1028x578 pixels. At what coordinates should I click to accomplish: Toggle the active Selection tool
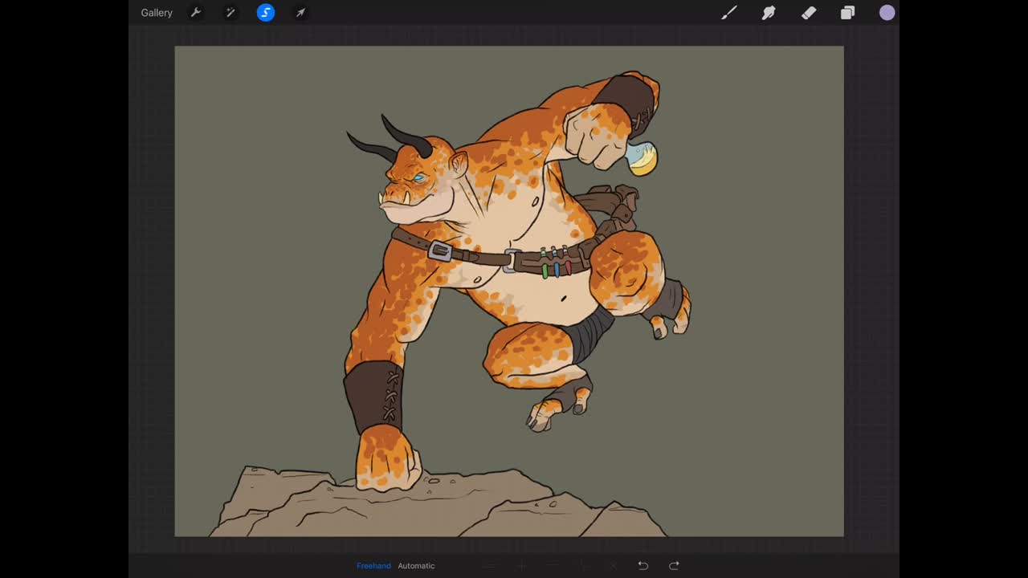click(x=266, y=13)
